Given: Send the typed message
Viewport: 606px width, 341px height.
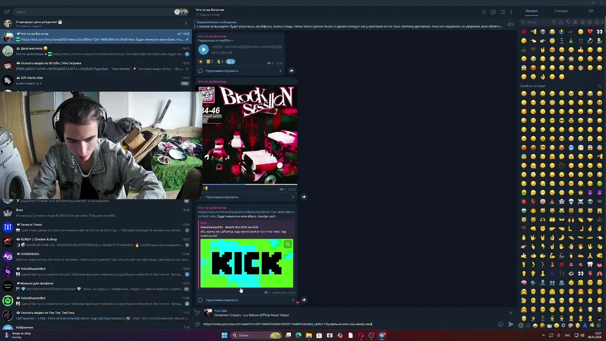Looking at the screenshot, I should click(510, 324).
